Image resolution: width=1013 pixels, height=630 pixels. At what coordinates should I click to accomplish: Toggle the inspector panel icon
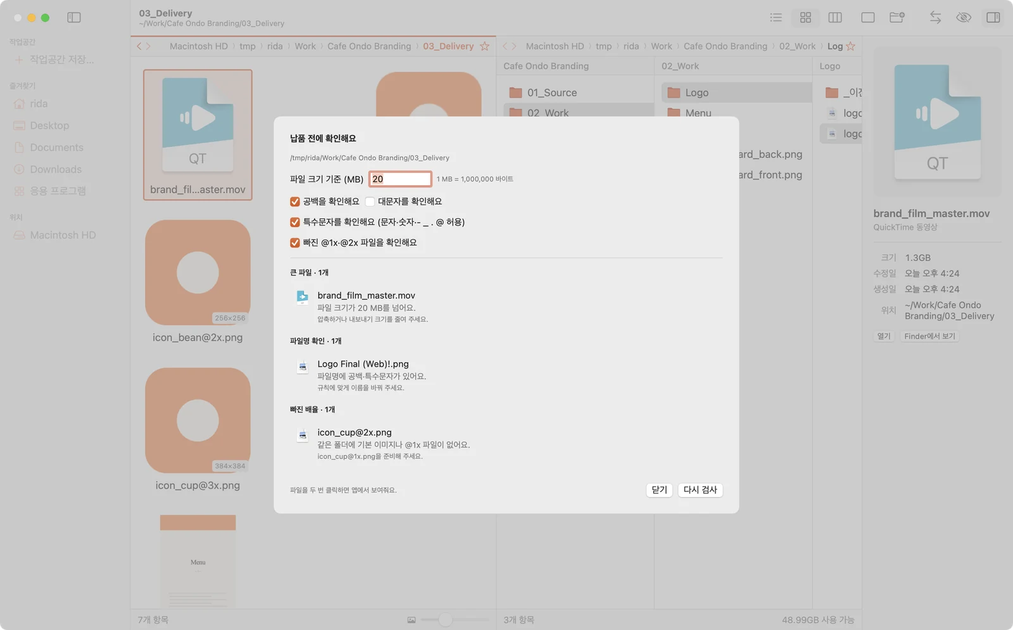pos(993,18)
